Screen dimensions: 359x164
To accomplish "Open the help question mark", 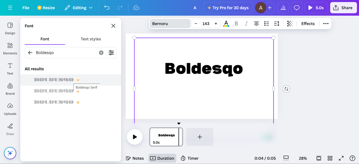I will tap(353, 158).
